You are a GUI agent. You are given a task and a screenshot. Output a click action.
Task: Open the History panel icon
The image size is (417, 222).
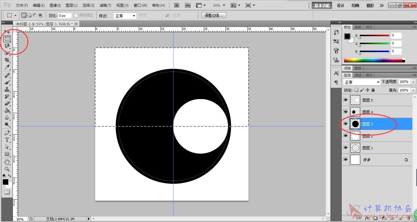tap(336, 32)
